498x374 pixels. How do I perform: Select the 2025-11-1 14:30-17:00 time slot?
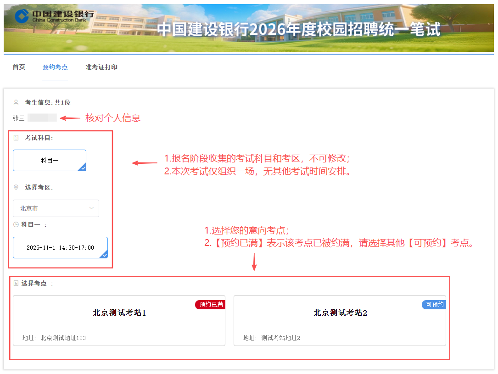tap(60, 247)
